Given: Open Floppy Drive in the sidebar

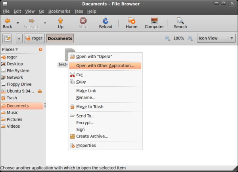Looking at the screenshot, I should click(x=23, y=84).
